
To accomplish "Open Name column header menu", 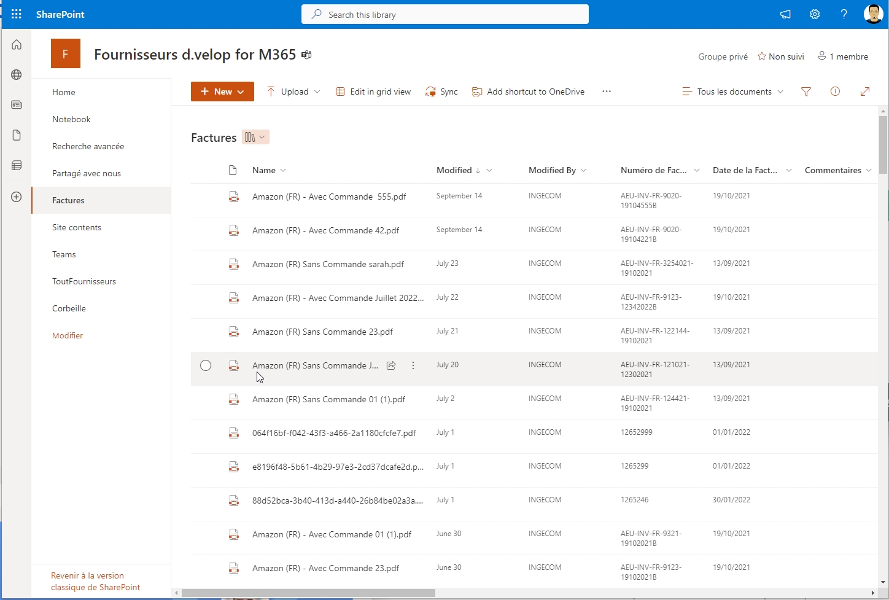I will pyautogui.click(x=269, y=170).
